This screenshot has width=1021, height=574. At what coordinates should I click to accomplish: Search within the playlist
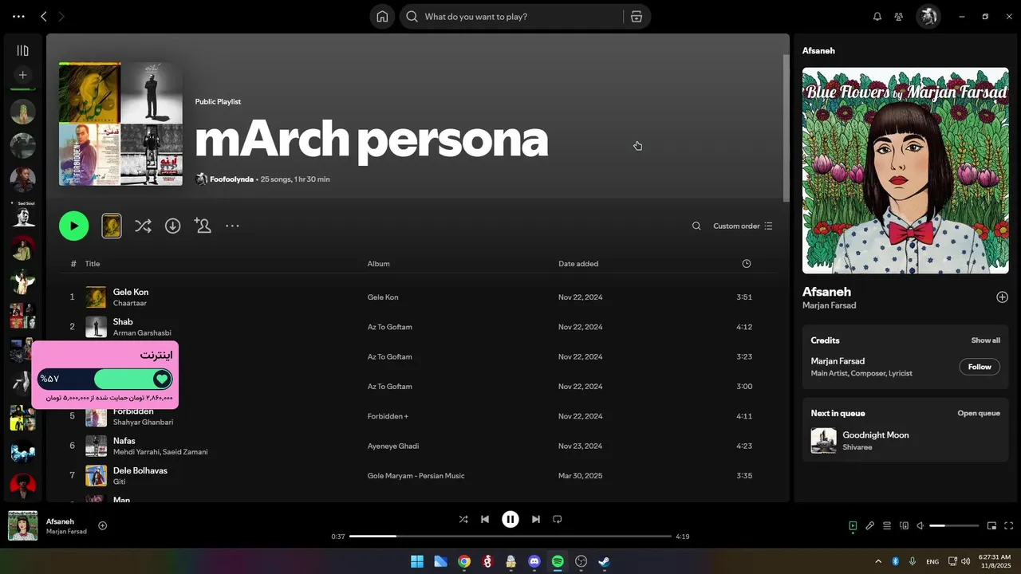tap(696, 226)
